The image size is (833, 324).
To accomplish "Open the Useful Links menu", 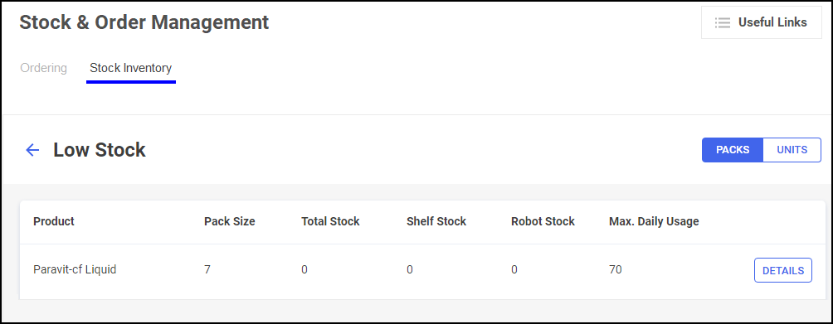I will [762, 22].
